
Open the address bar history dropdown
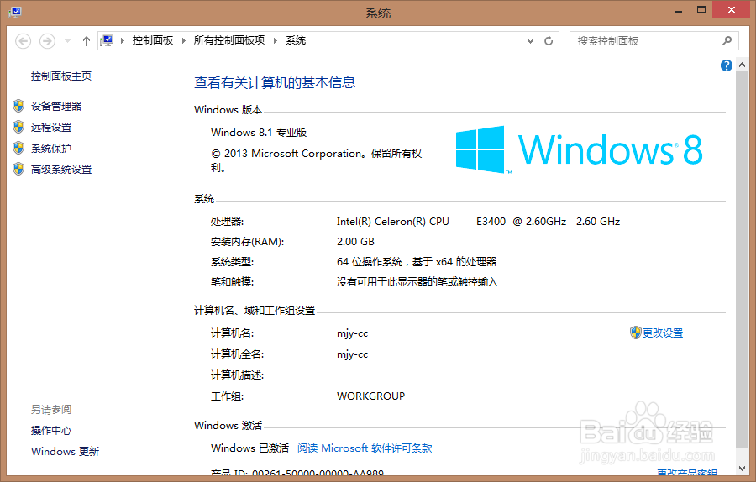[530, 41]
